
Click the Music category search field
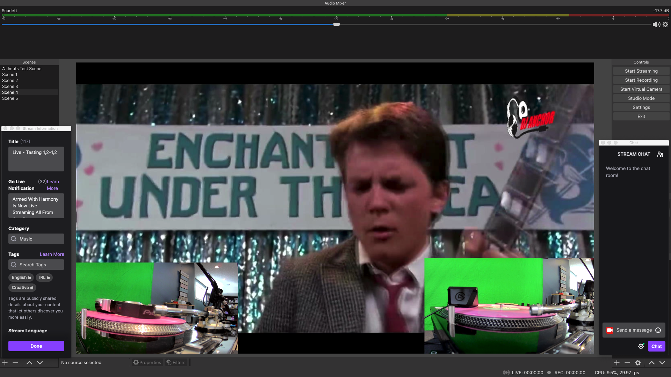36,239
